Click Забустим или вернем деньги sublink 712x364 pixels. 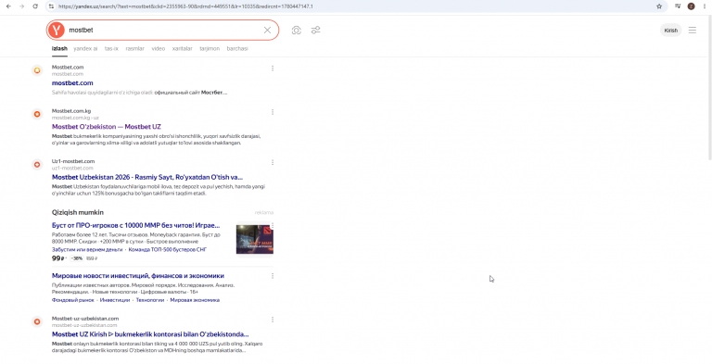pyautogui.click(x=87, y=250)
